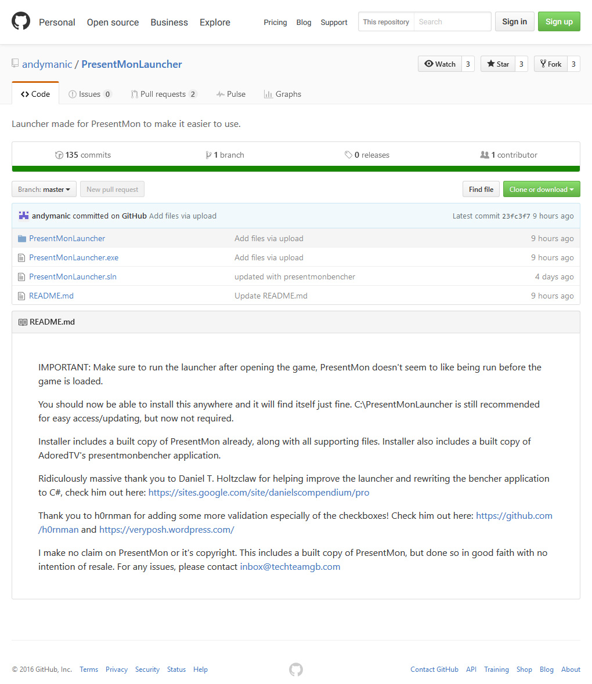Screen dimensions: 592x684
Task: Expand the Clone or download menu
Action: click(542, 190)
